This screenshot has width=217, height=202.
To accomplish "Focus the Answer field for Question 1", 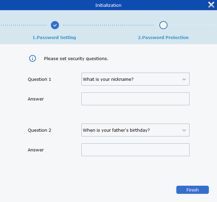I will coord(135,99).
